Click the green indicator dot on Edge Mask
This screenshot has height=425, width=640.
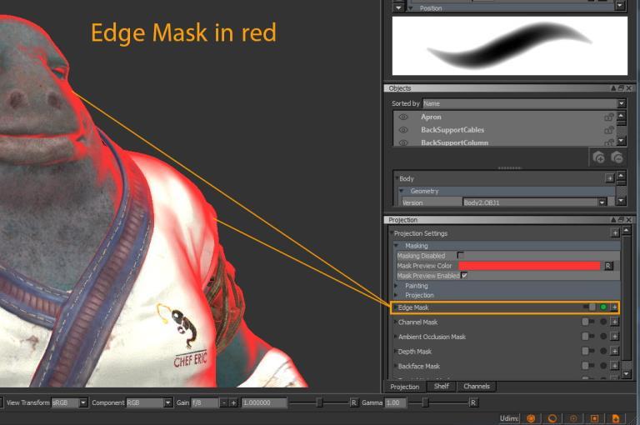point(603,307)
